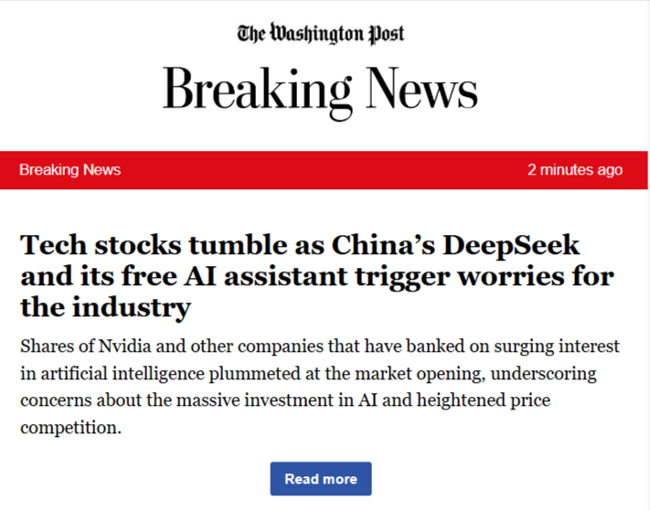Click the summary paragraph about Nvidia shares
Screen dimensions: 650x511
click(320, 387)
